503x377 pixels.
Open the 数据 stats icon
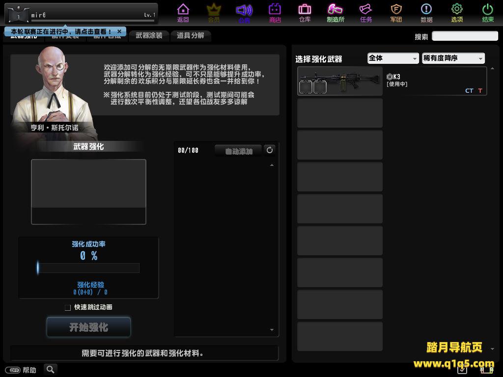pyautogui.click(x=426, y=12)
